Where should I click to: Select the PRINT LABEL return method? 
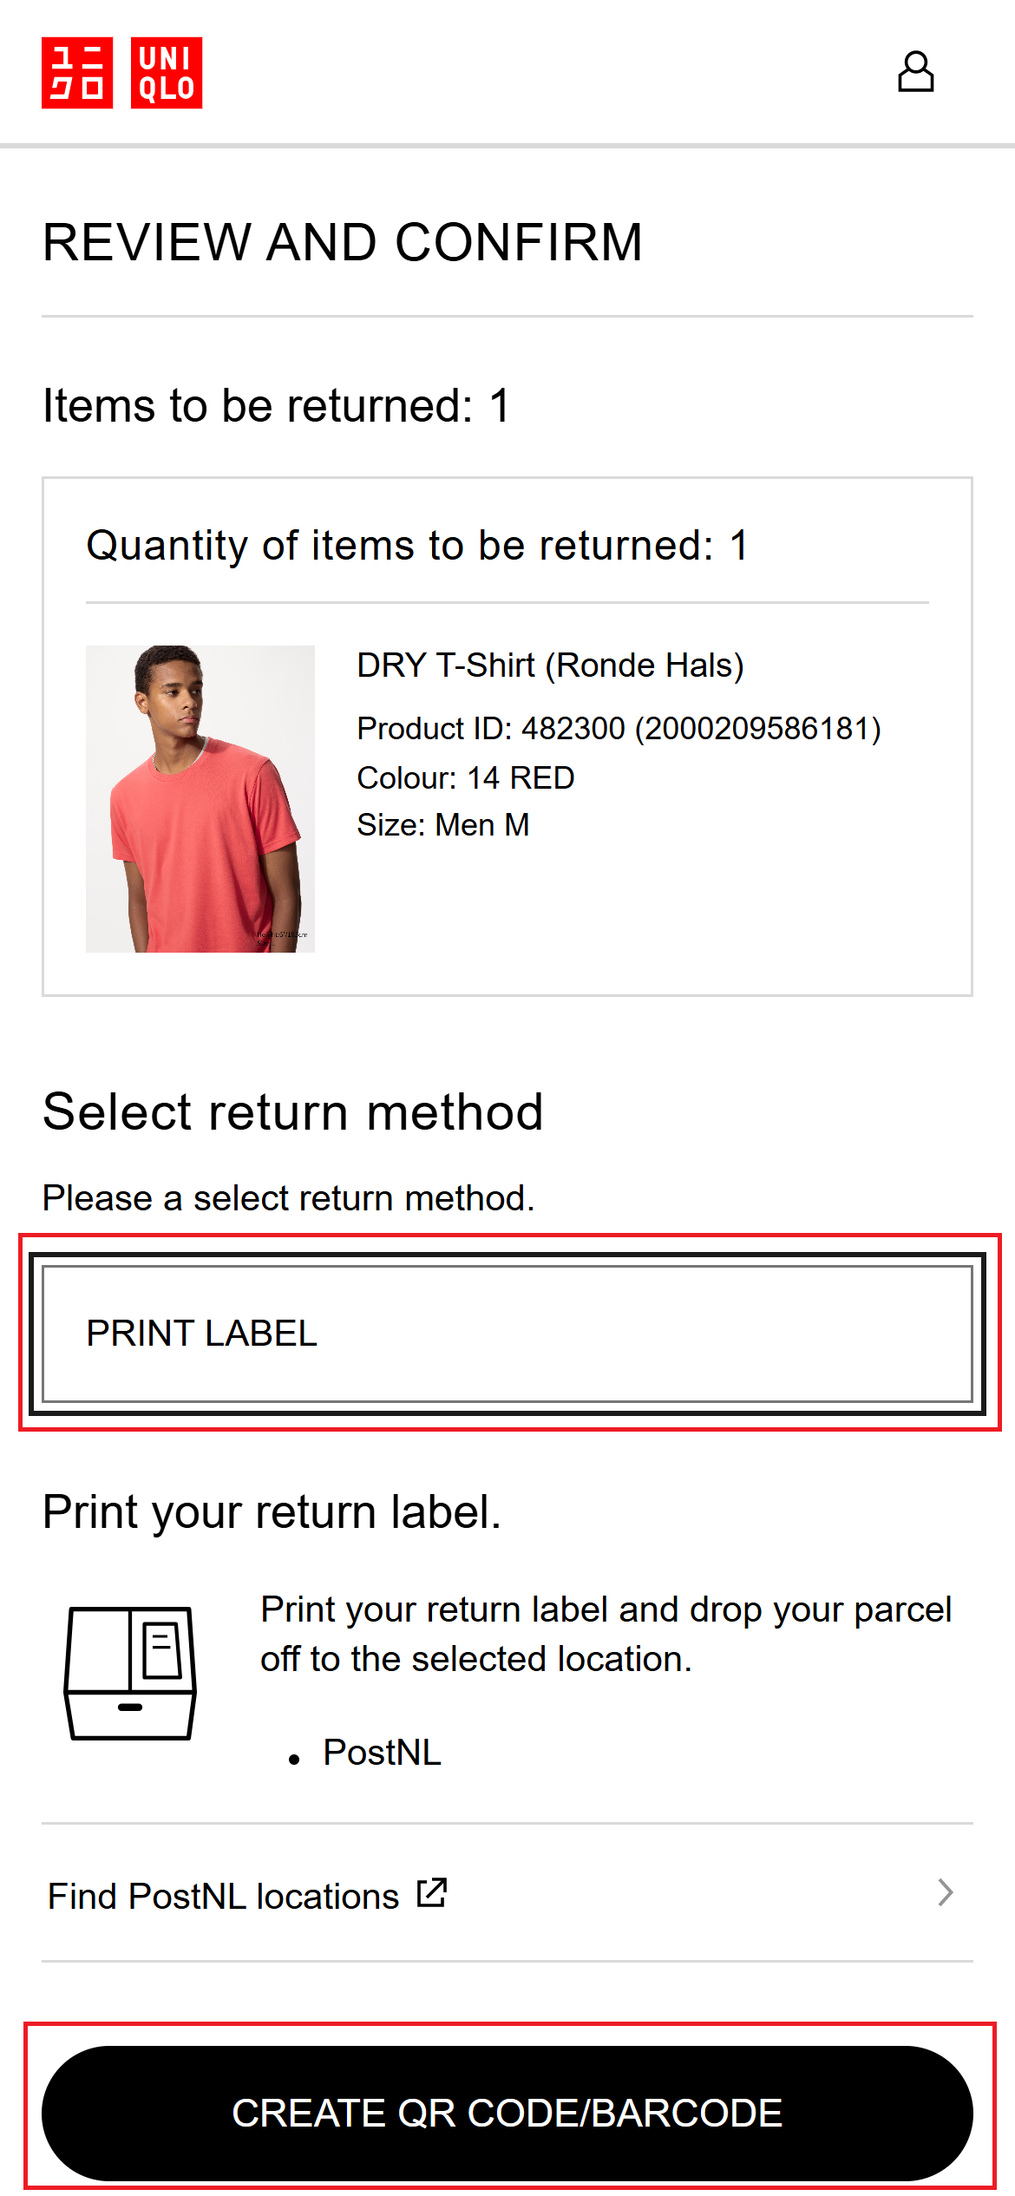pos(507,1334)
